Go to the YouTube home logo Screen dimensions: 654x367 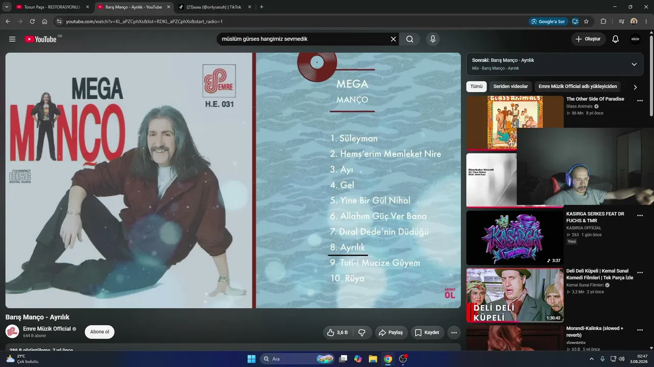coord(40,39)
